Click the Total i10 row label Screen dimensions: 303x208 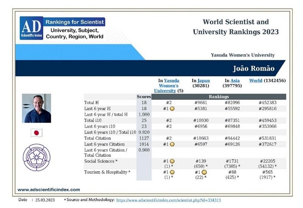coord(93,120)
